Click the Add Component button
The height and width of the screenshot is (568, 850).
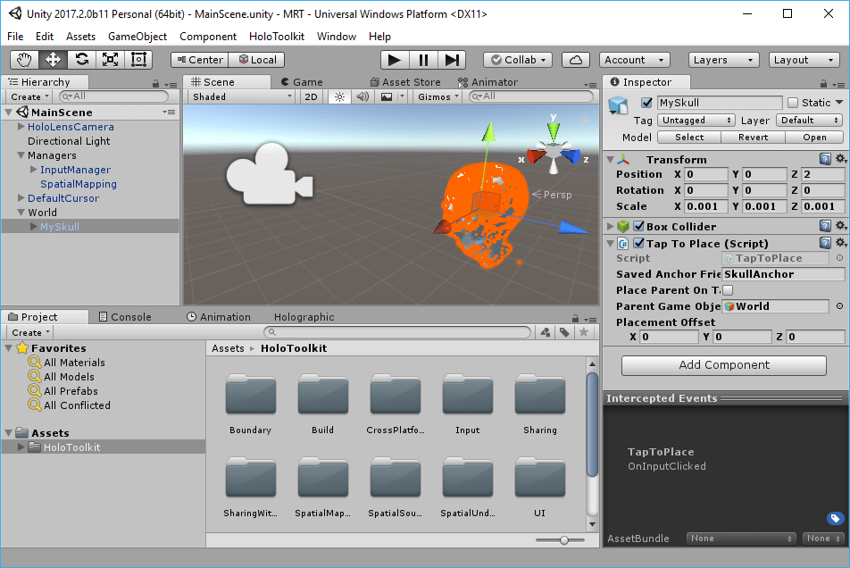click(x=724, y=365)
